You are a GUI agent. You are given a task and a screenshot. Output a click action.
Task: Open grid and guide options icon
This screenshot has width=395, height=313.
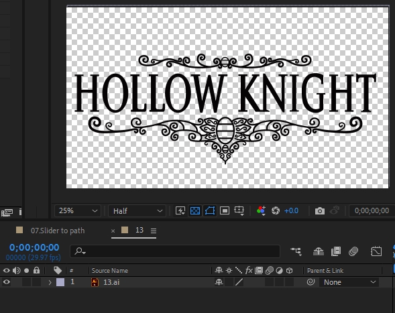[x=239, y=210]
